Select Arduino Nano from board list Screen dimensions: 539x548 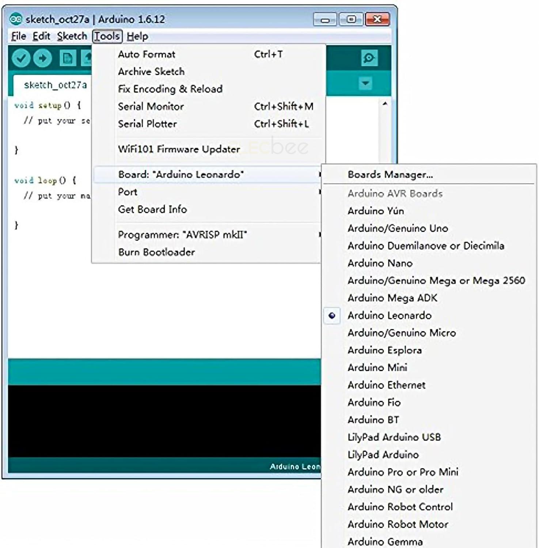(380, 263)
